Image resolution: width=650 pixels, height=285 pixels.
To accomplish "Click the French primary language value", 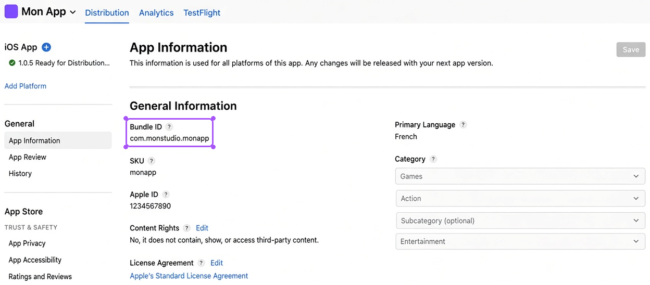I will [406, 136].
